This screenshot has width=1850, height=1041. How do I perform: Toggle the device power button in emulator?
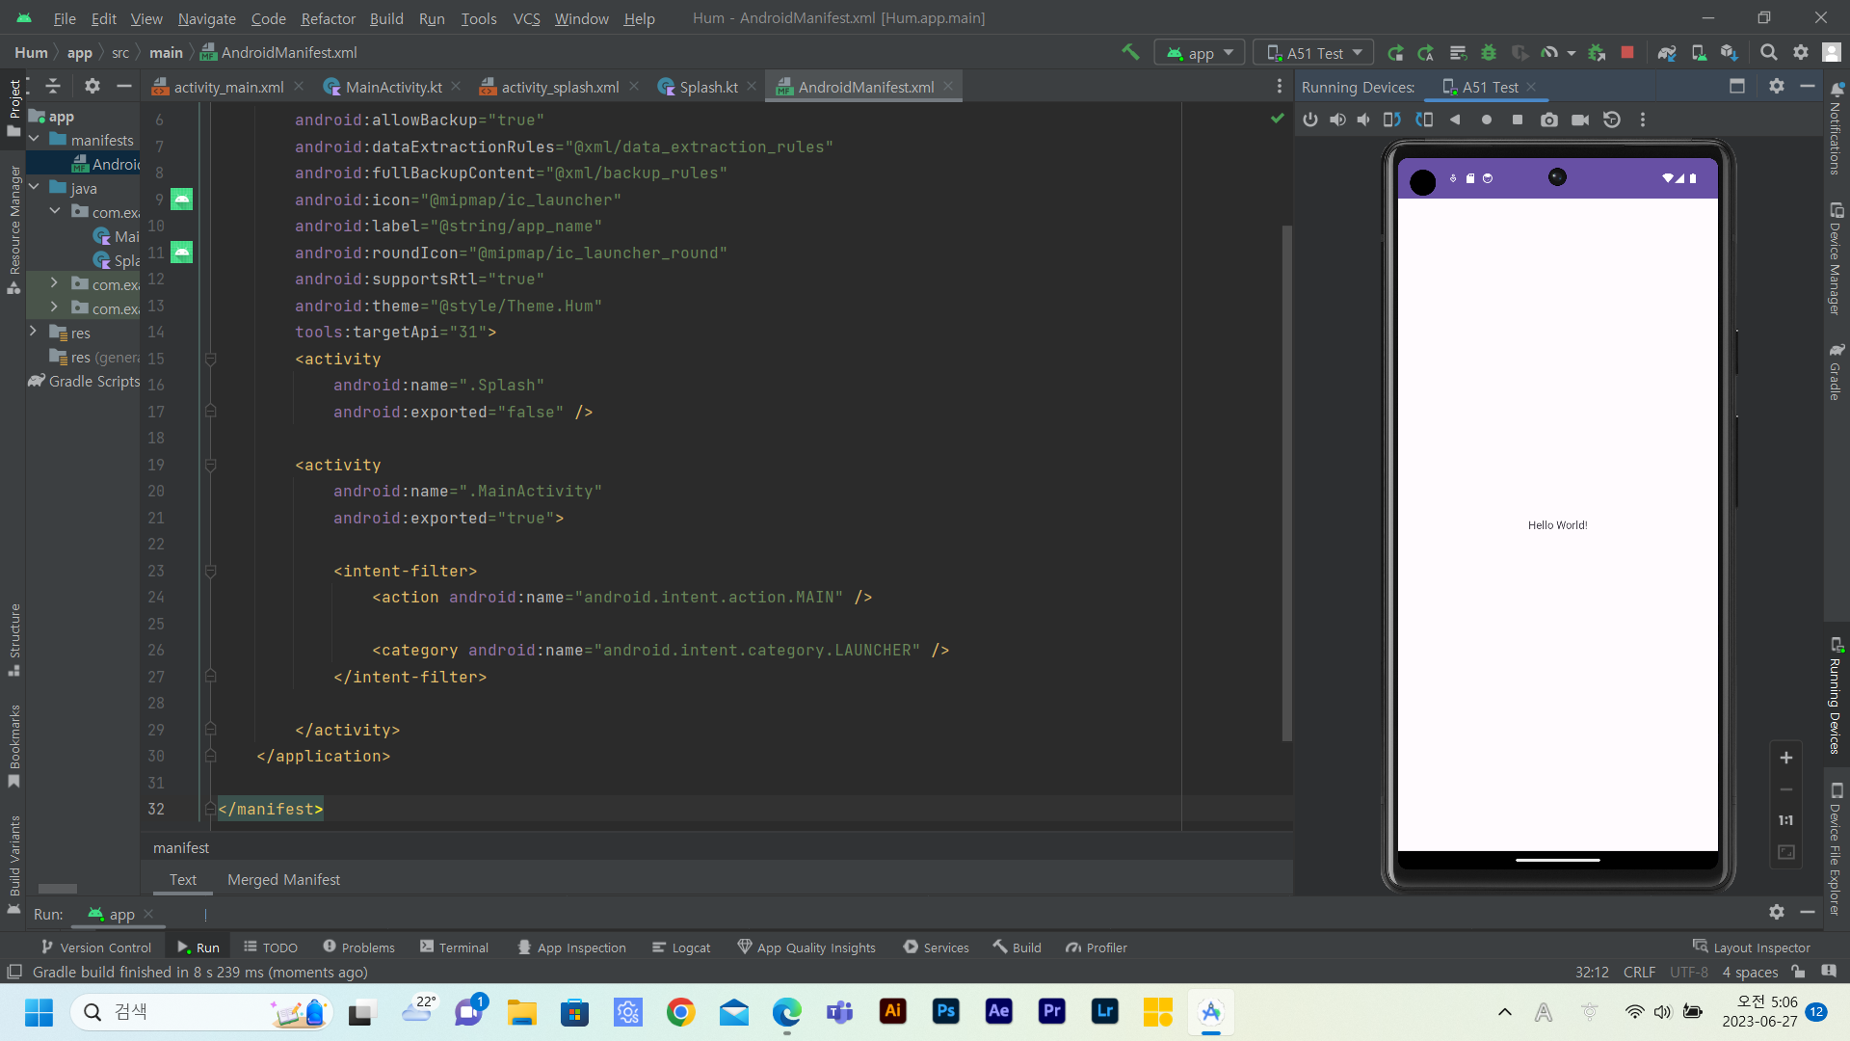click(x=1310, y=120)
